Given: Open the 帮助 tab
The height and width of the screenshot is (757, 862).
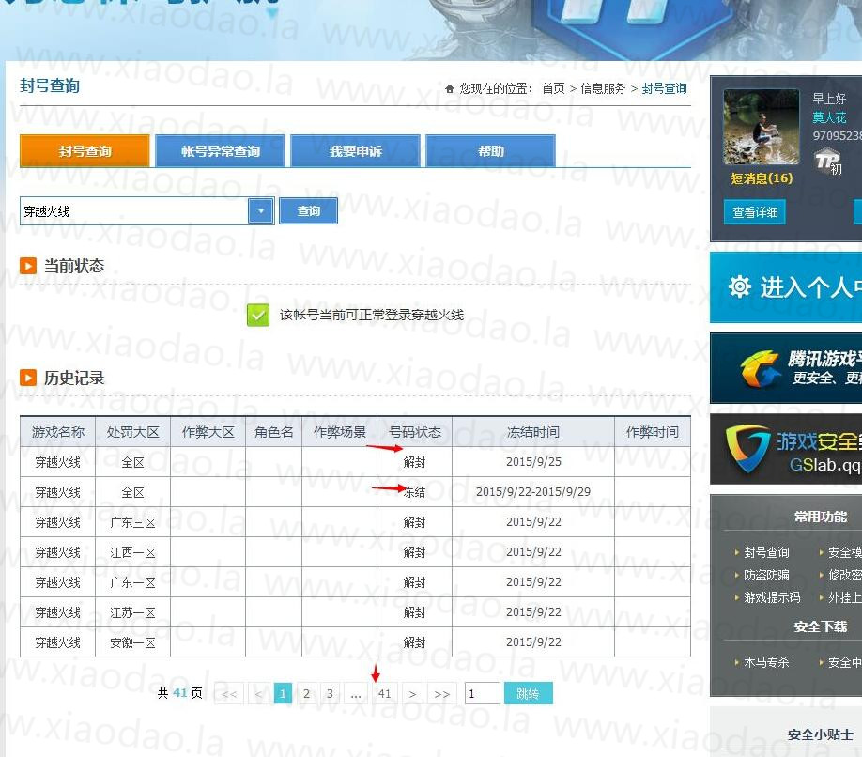Looking at the screenshot, I should (490, 150).
